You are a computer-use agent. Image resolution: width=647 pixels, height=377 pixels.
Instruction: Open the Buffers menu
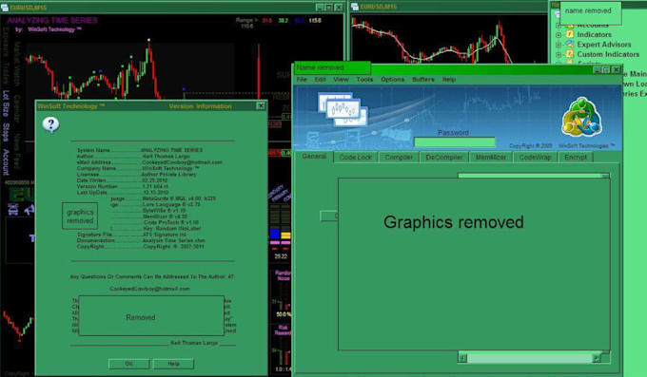(x=423, y=79)
